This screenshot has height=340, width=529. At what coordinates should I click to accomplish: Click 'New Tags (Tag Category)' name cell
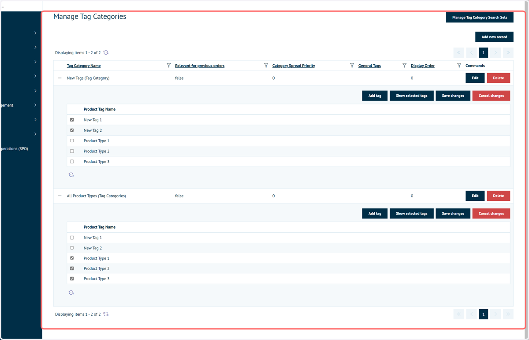click(88, 78)
